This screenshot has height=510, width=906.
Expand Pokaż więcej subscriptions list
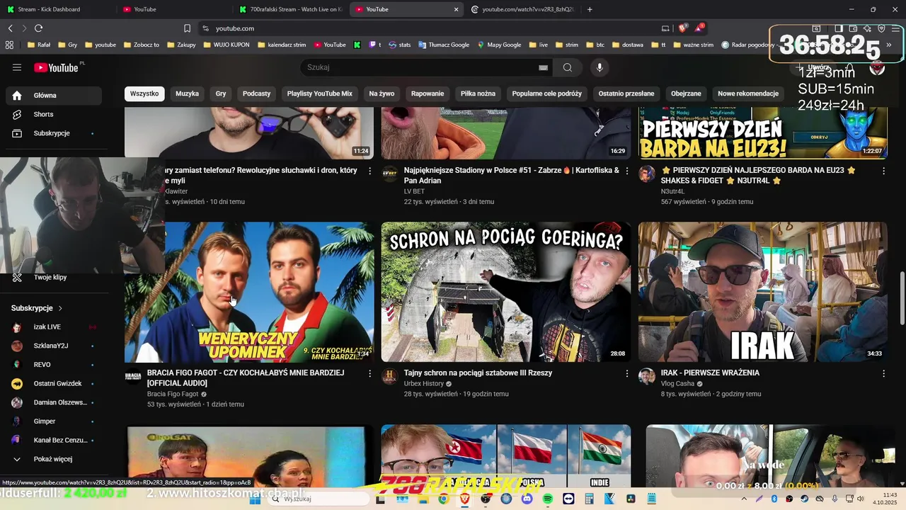pos(54,459)
